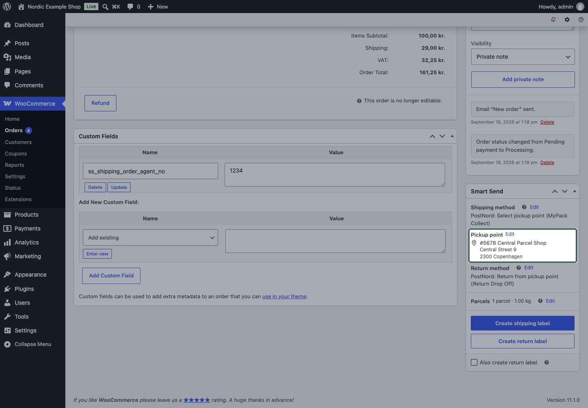The height and width of the screenshot is (408, 588).
Task: Open the Visibility Private note dropdown
Action: (523, 57)
